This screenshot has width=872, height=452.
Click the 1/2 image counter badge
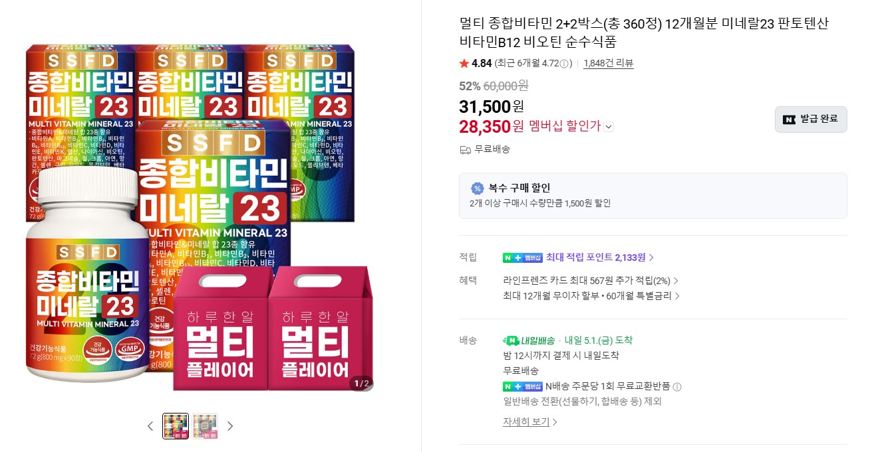pyautogui.click(x=361, y=383)
